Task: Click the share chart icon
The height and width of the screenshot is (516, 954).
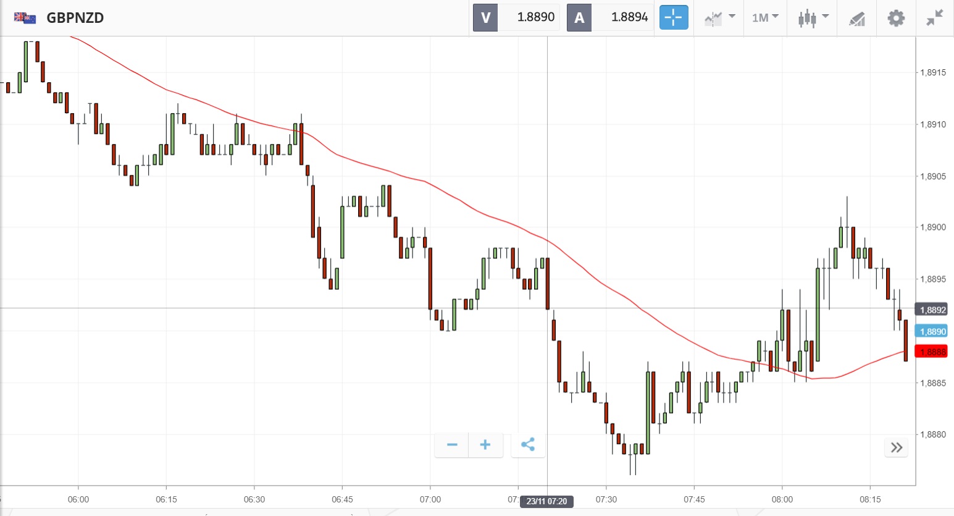Action: coord(528,445)
